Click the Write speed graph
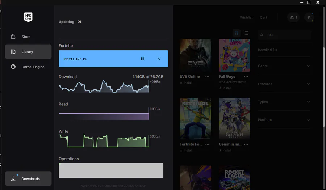Image resolution: width=326 pixels, height=190 pixels. pyautogui.click(x=104, y=141)
